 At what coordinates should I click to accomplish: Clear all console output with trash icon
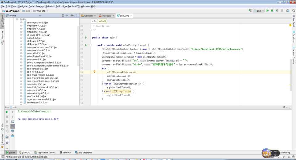pyautogui.click(x=12, y=136)
